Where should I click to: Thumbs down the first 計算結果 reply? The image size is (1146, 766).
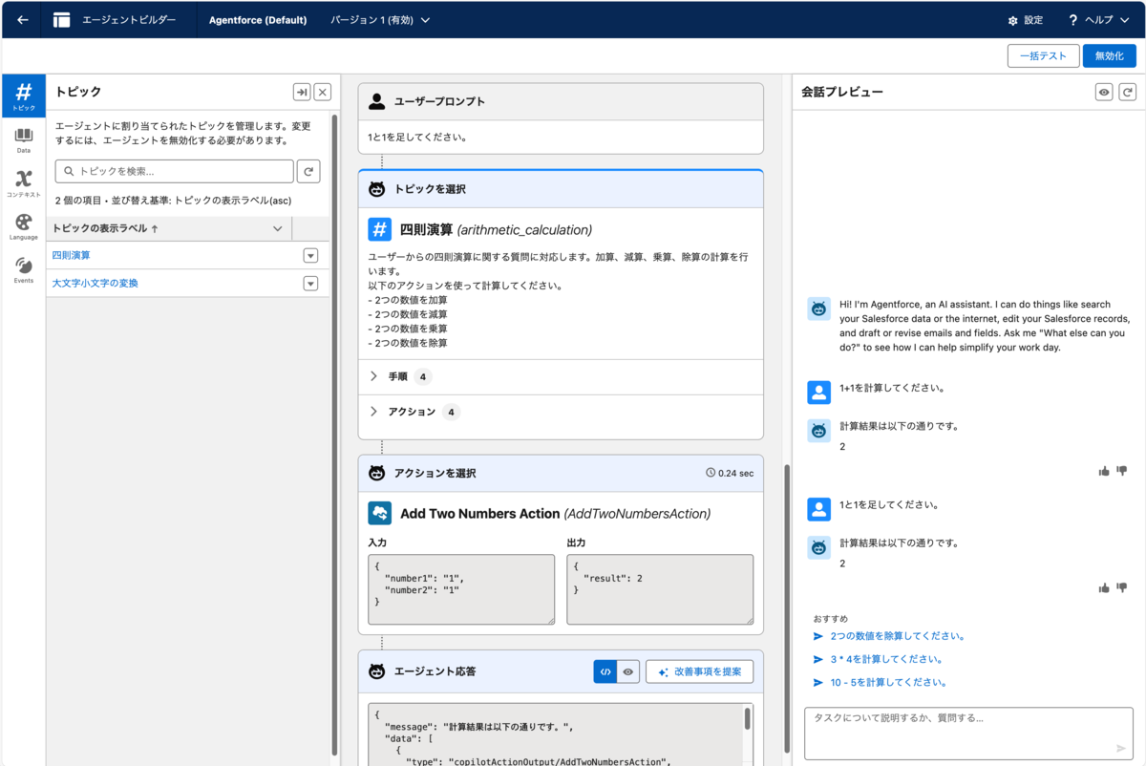pyautogui.click(x=1122, y=471)
